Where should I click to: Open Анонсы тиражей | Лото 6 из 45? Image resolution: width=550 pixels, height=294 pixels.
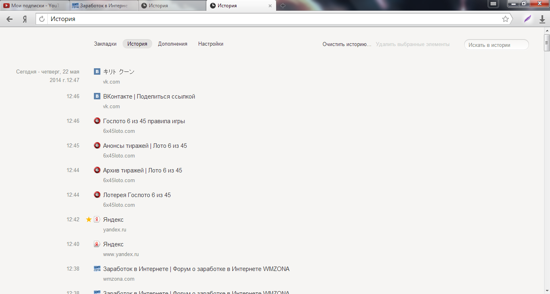click(145, 146)
